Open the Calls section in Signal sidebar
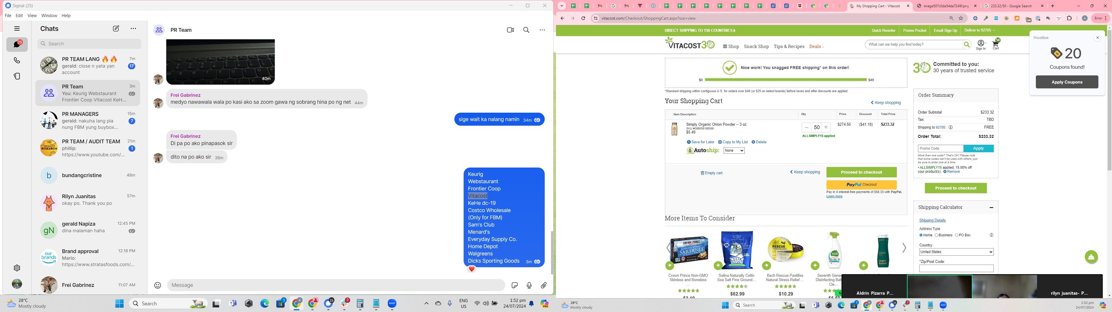1112x312 pixels. [x=17, y=60]
